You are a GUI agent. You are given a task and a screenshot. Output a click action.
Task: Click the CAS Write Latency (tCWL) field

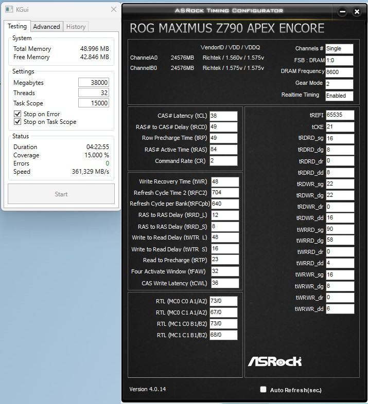coord(225,283)
